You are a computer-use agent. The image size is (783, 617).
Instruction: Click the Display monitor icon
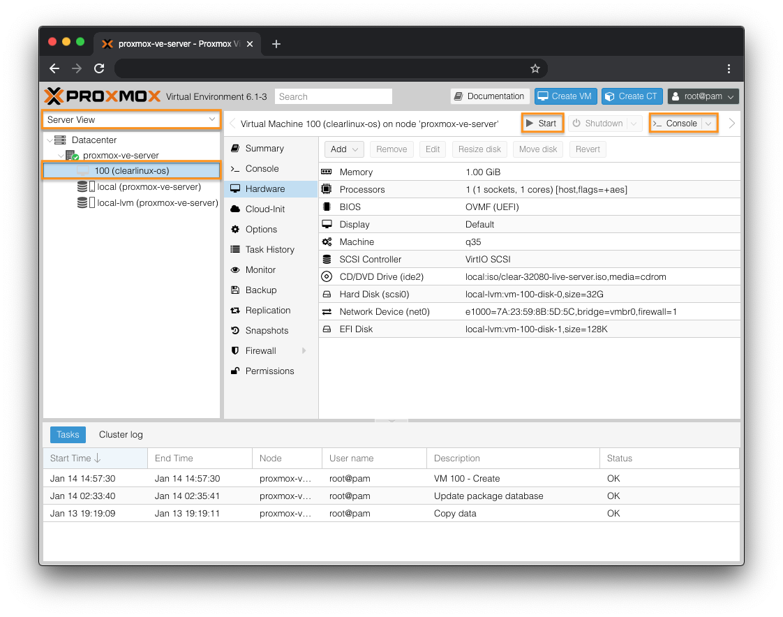pos(327,224)
